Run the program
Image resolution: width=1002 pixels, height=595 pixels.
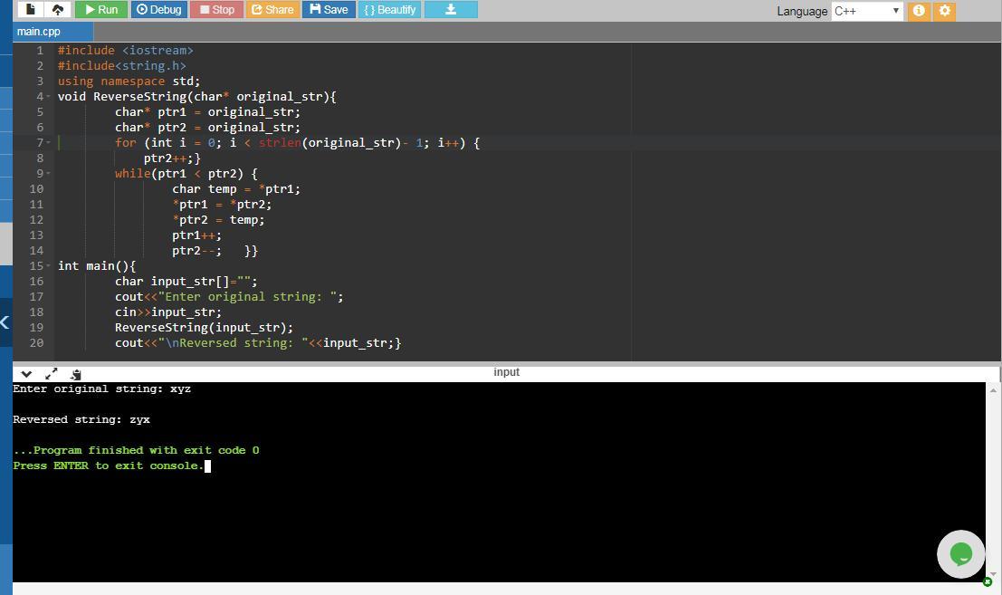(101, 10)
